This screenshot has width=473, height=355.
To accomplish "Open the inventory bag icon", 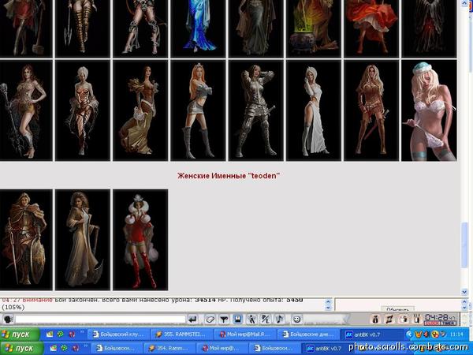I will [x=375, y=319].
